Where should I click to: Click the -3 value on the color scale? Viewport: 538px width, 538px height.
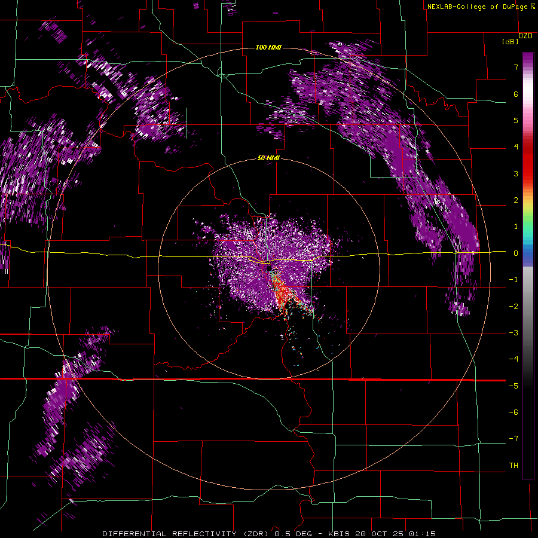click(x=513, y=333)
